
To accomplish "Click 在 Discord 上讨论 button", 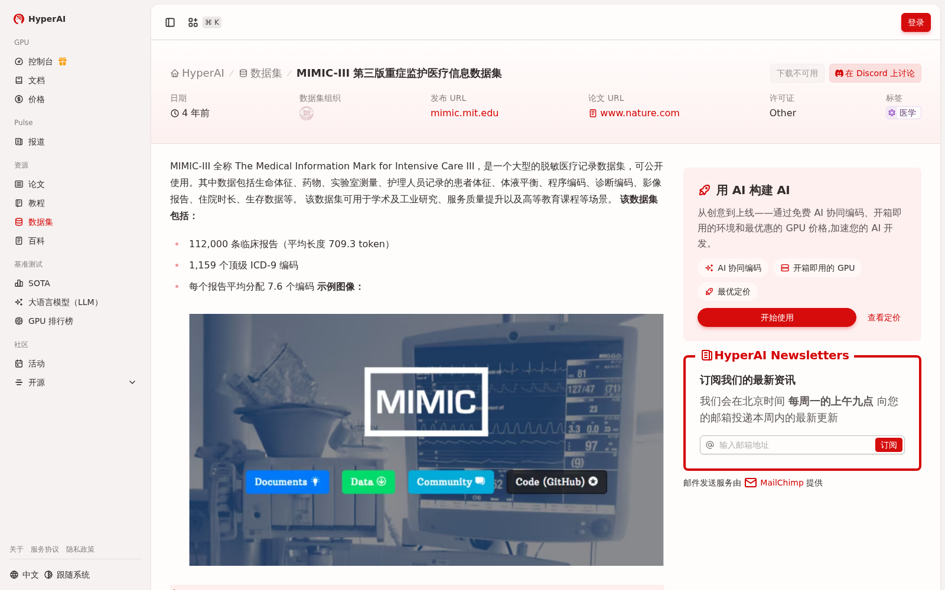I will [x=875, y=73].
